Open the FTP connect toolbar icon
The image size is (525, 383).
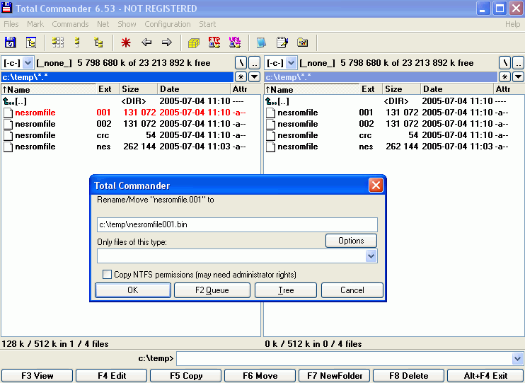(x=214, y=42)
